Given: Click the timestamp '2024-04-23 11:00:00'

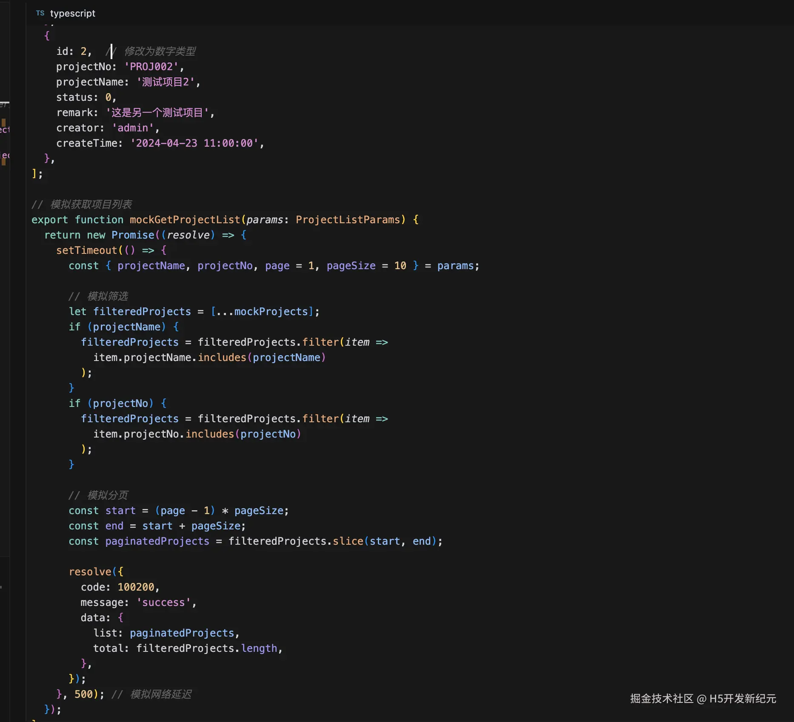Looking at the screenshot, I should point(194,143).
